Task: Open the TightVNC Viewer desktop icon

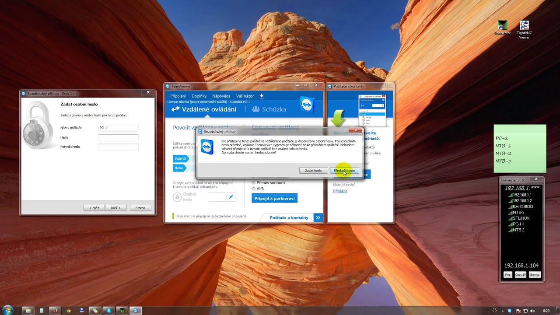Action: [524, 30]
